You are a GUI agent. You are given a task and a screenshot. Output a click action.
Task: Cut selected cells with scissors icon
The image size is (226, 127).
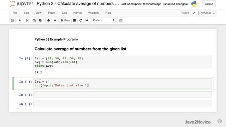tap(28, 20)
